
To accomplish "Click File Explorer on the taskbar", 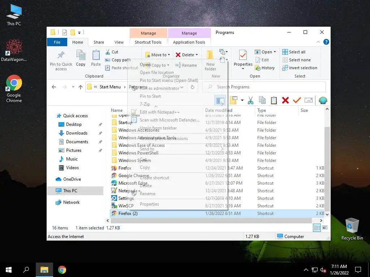I will (x=44, y=270).
